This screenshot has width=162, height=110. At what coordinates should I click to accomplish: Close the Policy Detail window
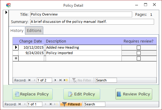point(154,5)
